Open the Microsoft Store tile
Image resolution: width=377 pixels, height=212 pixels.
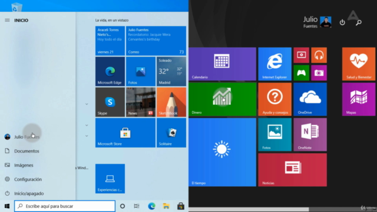(x=125, y=132)
